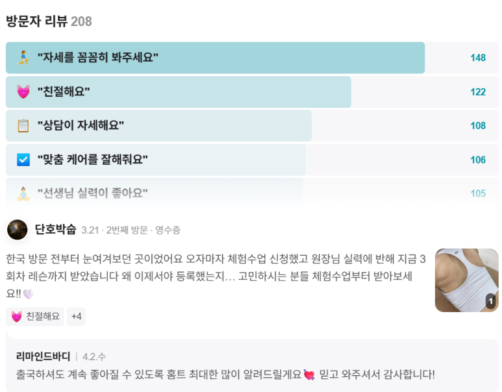Click the purple heart emoji in review text
This screenshot has width=502, height=392.
point(29,294)
